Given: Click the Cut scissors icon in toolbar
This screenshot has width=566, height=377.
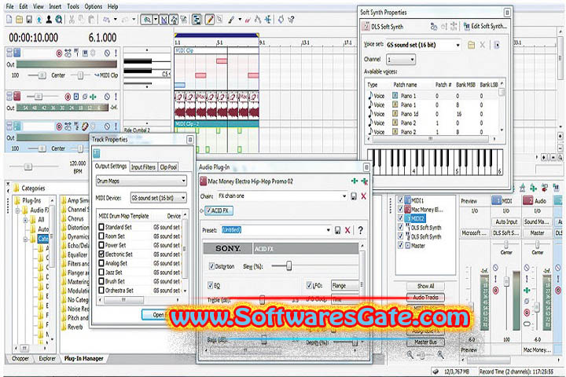Looking at the screenshot, I should point(72,20).
